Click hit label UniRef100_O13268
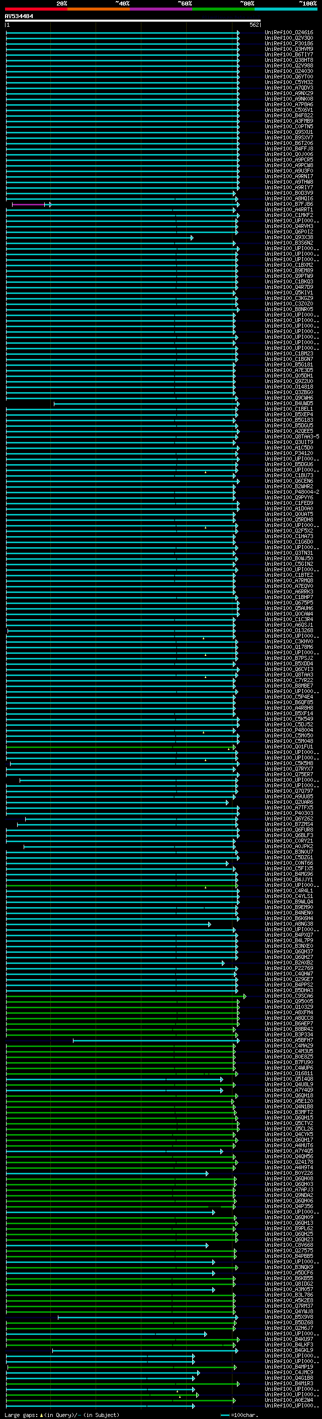Image resolution: width=322 pixels, height=1419 pixels. pos(289,631)
